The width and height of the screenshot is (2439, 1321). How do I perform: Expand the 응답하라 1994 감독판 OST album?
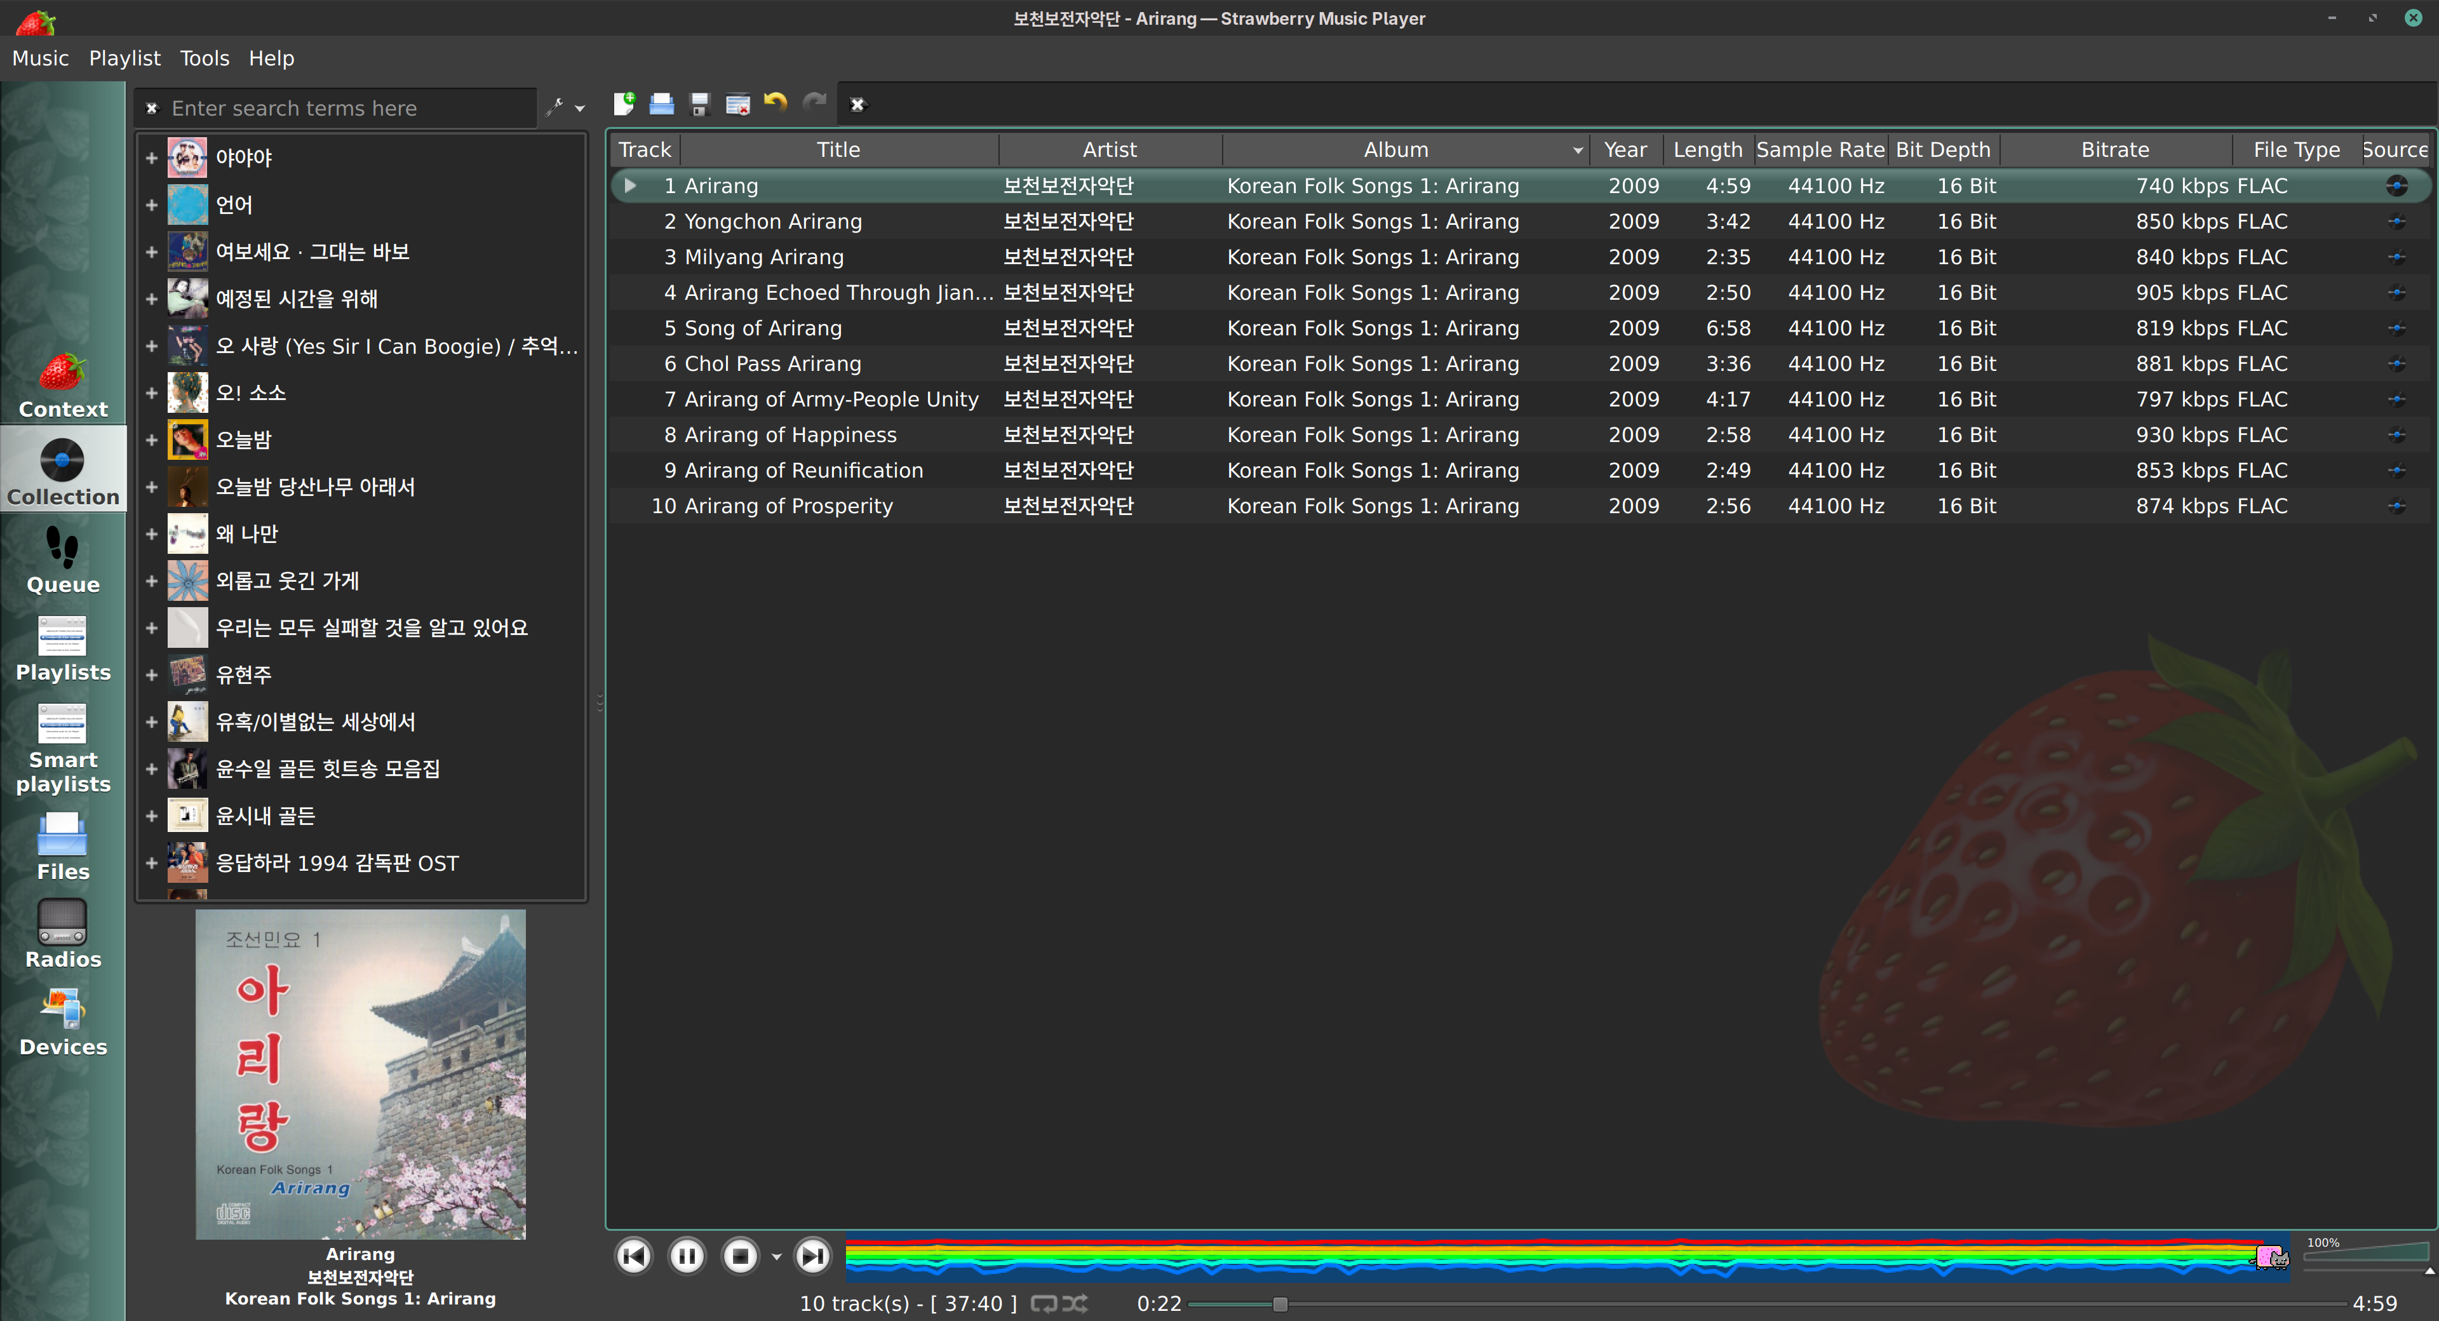152,864
